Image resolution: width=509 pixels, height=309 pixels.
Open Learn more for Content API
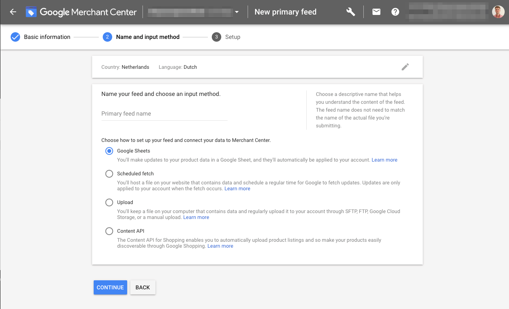point(220,246)
